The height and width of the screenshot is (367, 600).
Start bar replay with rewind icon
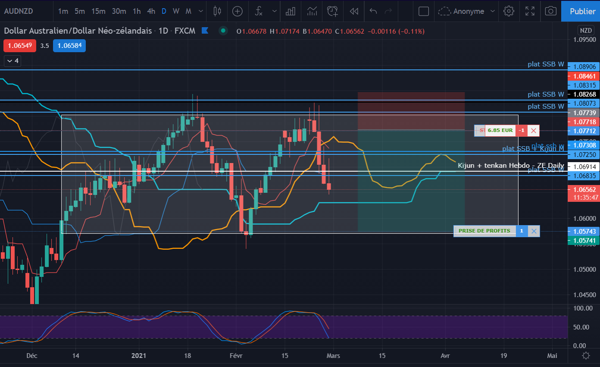(354, 11)
